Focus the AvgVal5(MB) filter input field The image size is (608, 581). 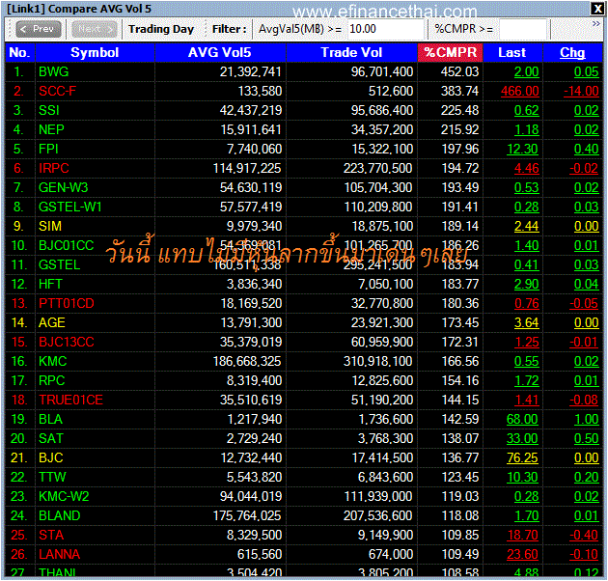pyautogui.click(x=385, y=29)
